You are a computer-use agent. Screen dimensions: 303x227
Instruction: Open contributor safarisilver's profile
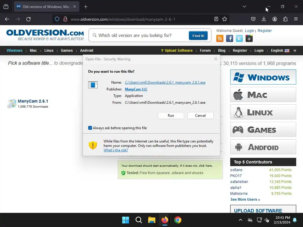239,182
